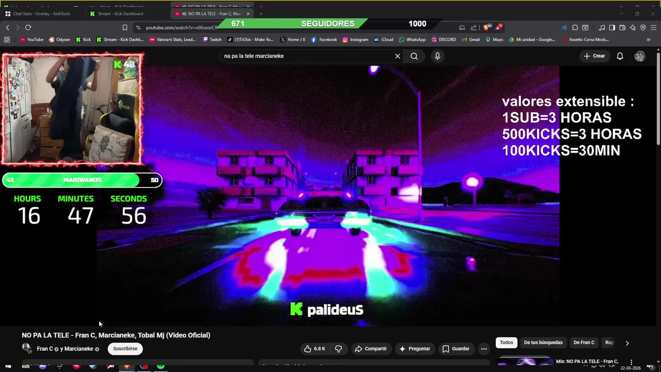
Task: Open the Brave VPN shield icon
Action: point(643,27)
